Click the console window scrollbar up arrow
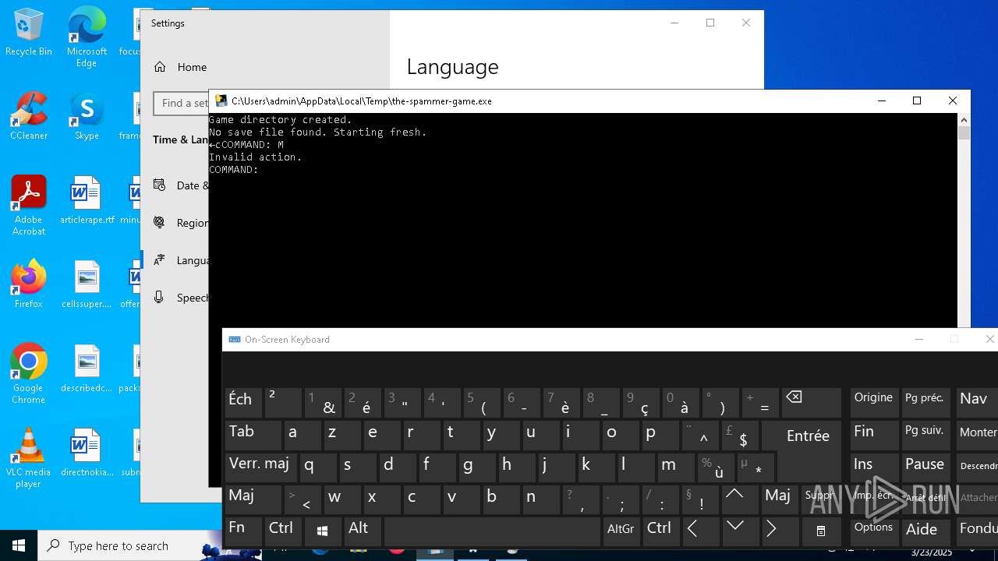Image resolution: width=998 pixels, height=561 pixels. coord(964,120)
